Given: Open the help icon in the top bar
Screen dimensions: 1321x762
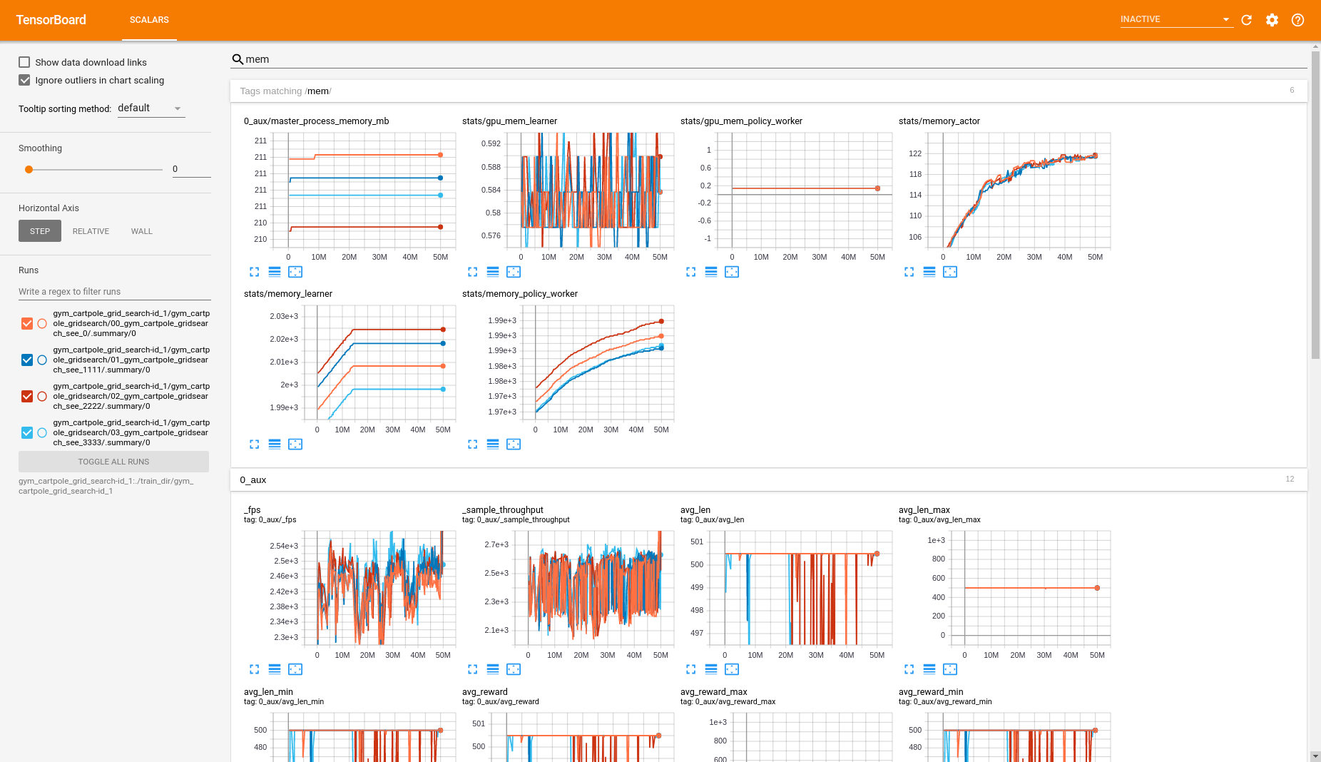Looking at the screenshot, I should (x=1297, y=20).
